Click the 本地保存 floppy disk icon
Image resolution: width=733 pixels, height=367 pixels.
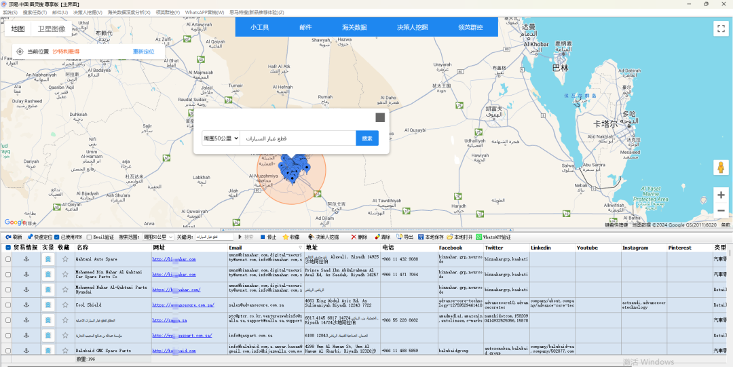click(x=421, y=237)
